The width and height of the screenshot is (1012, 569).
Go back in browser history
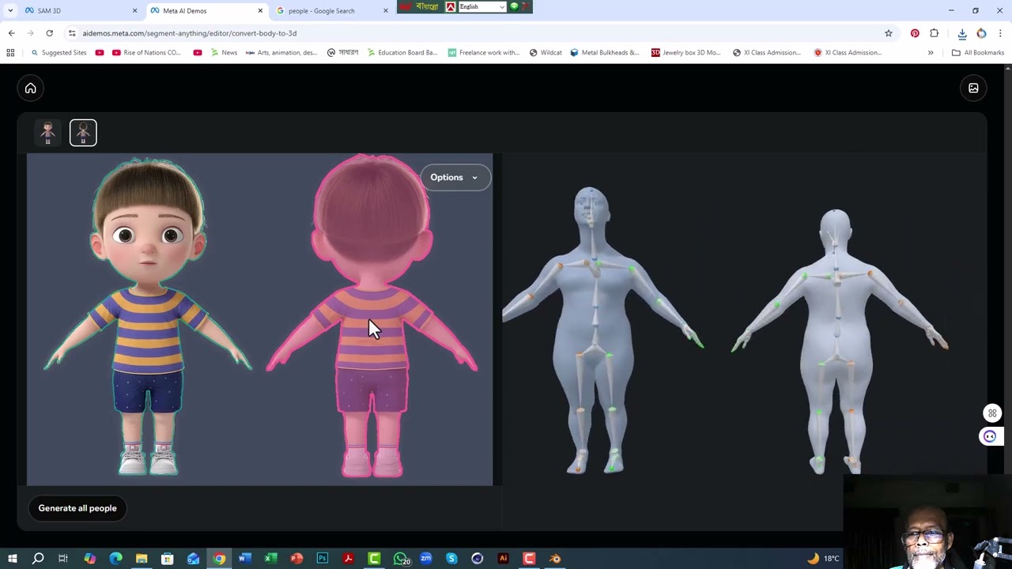[x=11, y=33]
